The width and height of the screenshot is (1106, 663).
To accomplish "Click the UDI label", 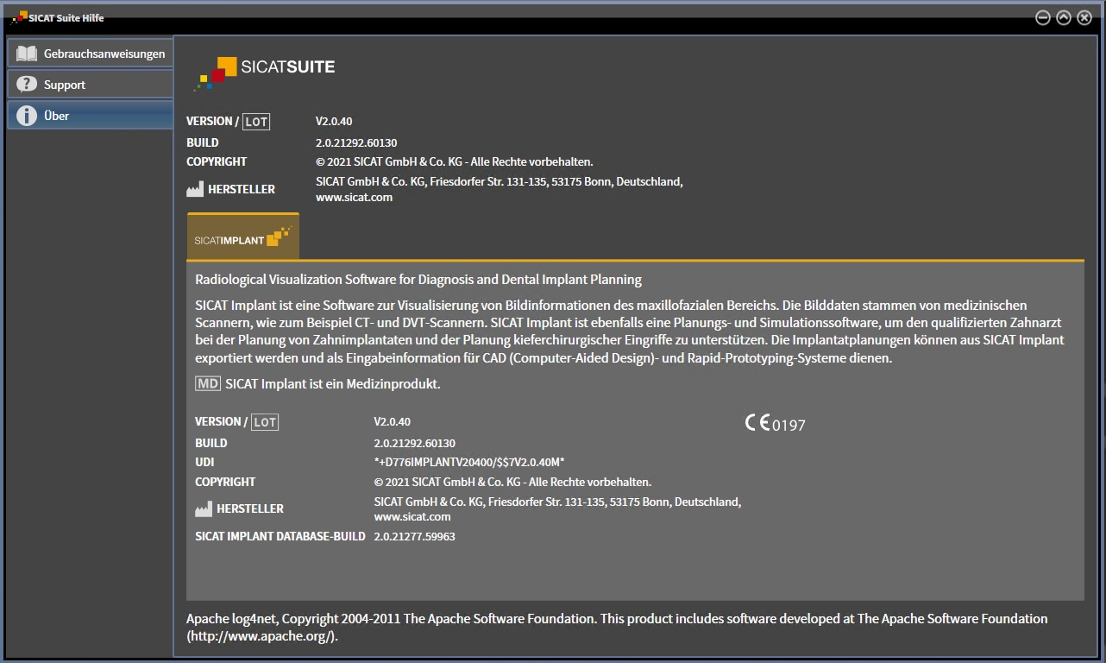I will tap(204, 462).
